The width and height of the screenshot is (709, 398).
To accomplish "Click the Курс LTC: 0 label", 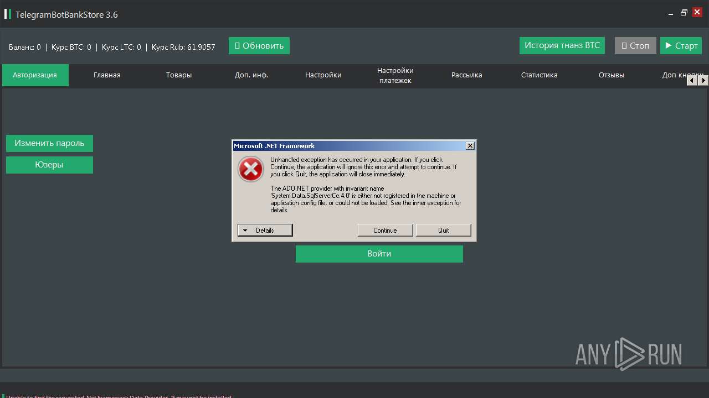I will click(121, 48).
